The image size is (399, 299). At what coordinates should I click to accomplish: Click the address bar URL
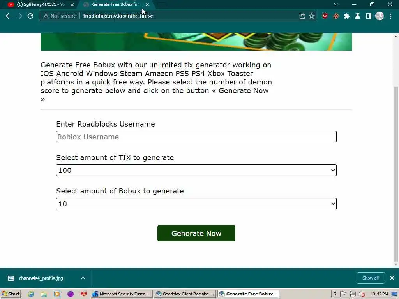[118, 16]
